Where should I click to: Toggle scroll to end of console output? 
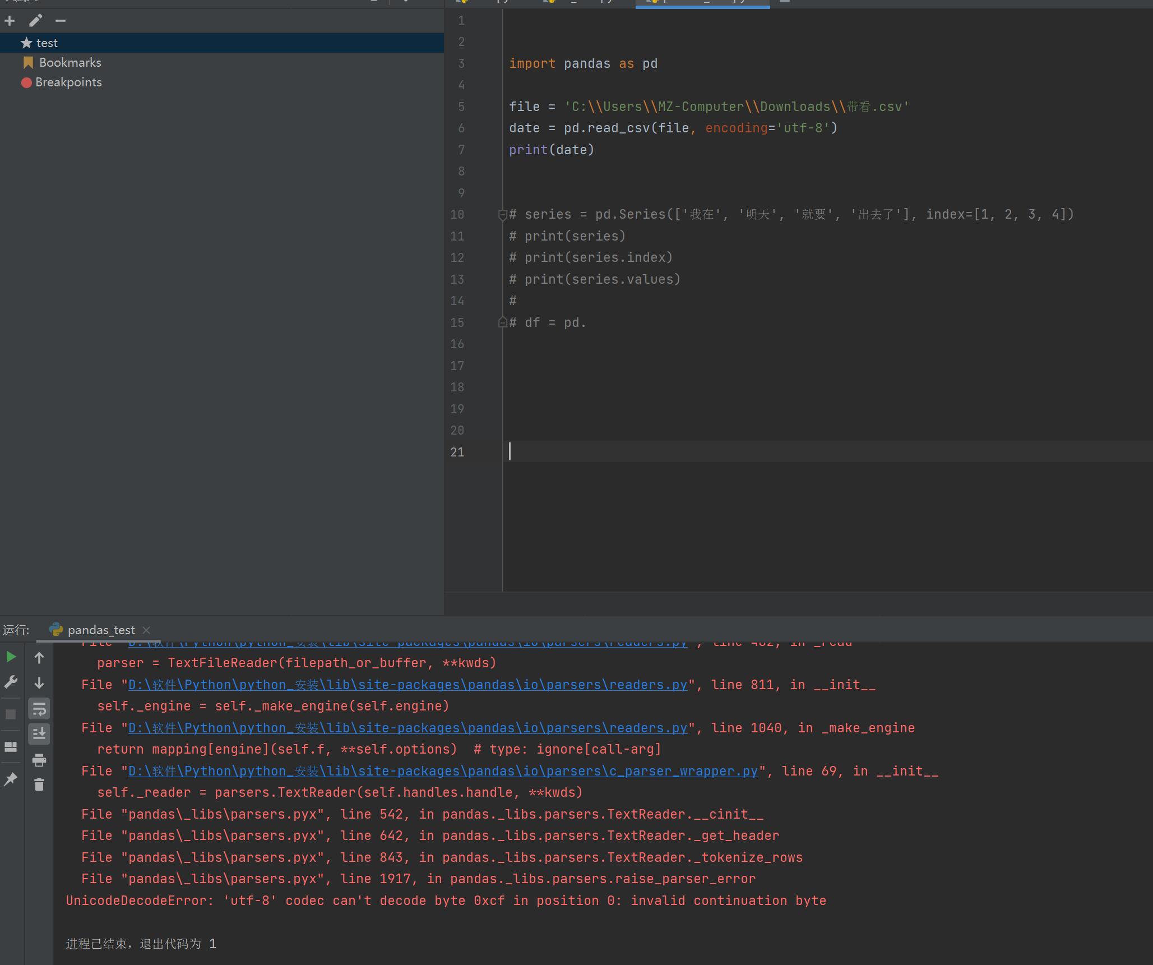pyautogui.click(x=39, y=733)
